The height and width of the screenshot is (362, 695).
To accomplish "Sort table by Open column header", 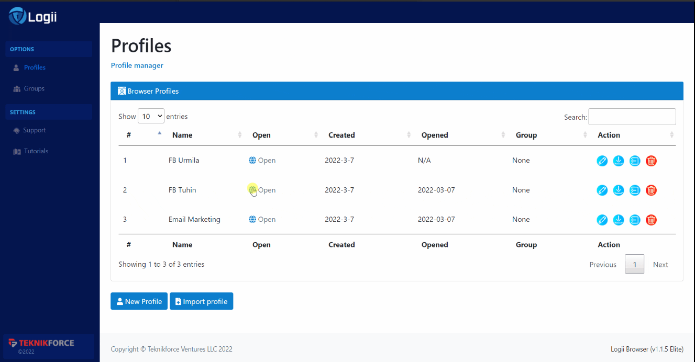I will click(x=283, y=135).
